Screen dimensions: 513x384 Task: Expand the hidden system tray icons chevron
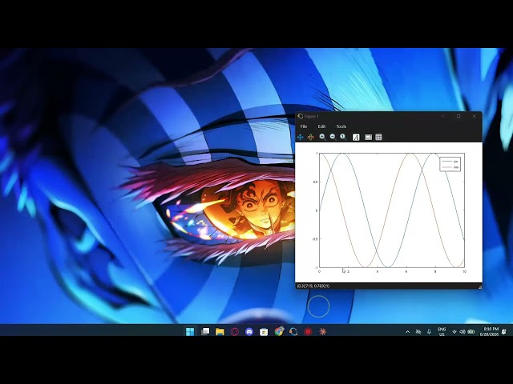407,332
